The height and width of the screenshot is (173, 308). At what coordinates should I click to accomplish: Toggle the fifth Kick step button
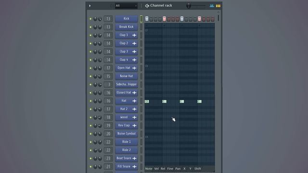[x=165, y=19]
